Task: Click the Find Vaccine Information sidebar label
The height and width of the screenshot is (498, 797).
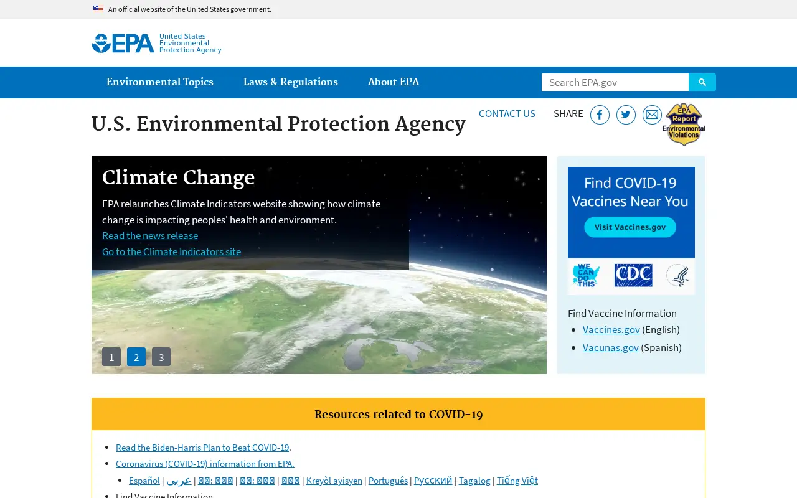Action: pos(622,313)
